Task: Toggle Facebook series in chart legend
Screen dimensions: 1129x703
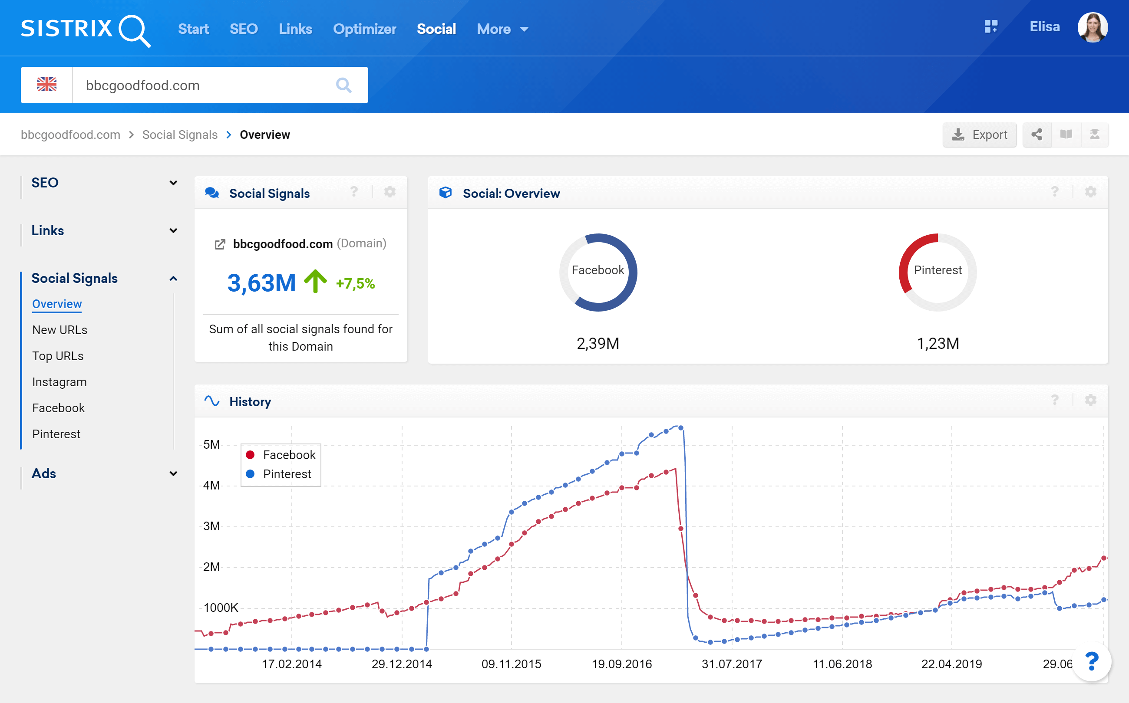Action: click(281, 455)
